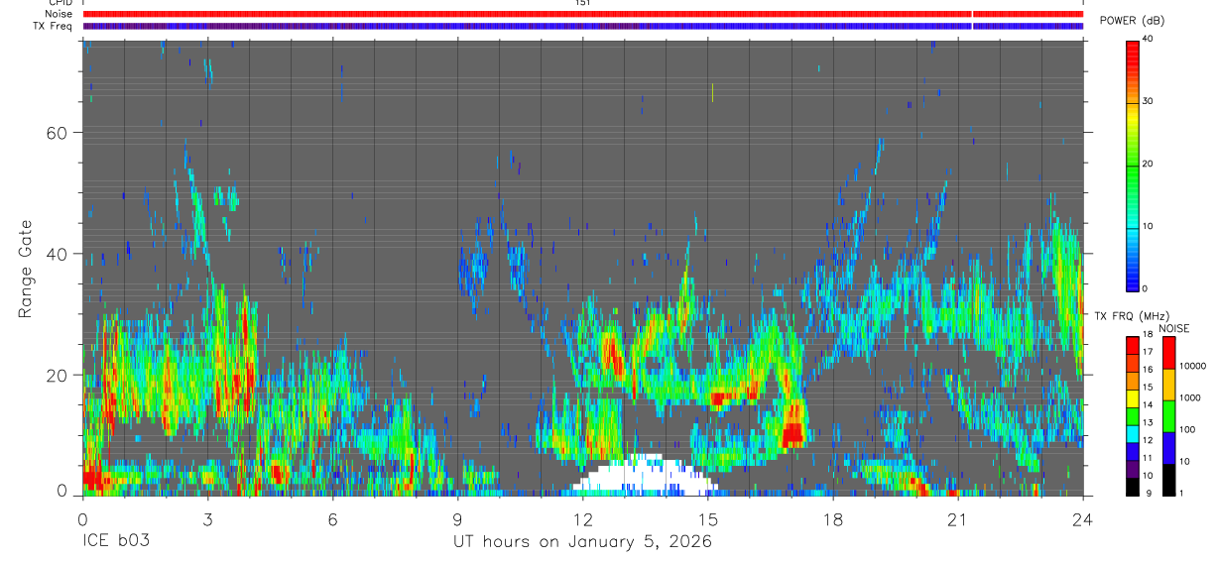Click the blue TX Freq status bar
The image size is (1218, 562).
click(582, 26)
